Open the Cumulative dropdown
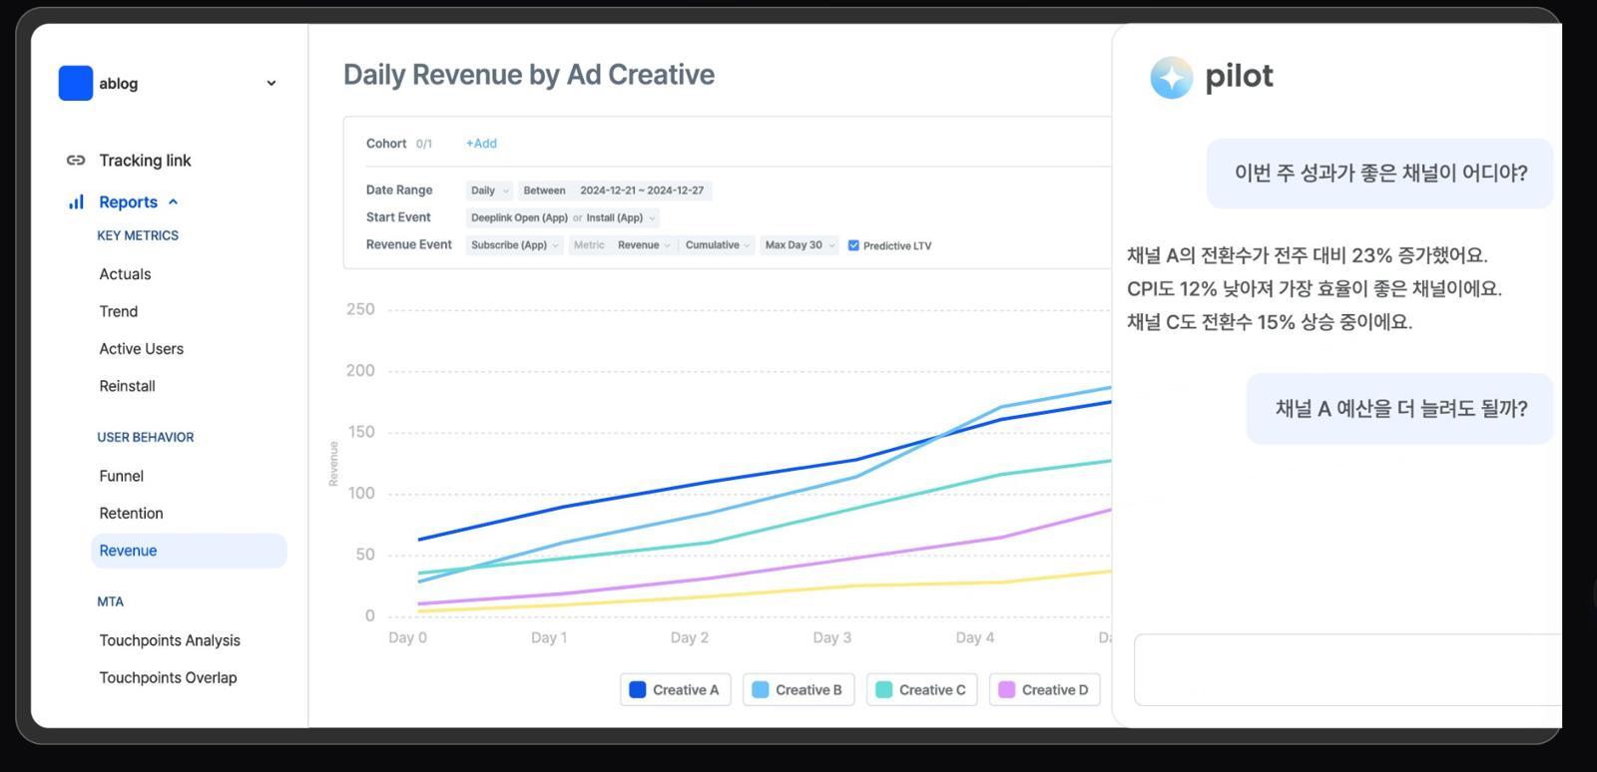This screenshot has width=1597, height=772. pyautogui.click(x=717, y=245)
